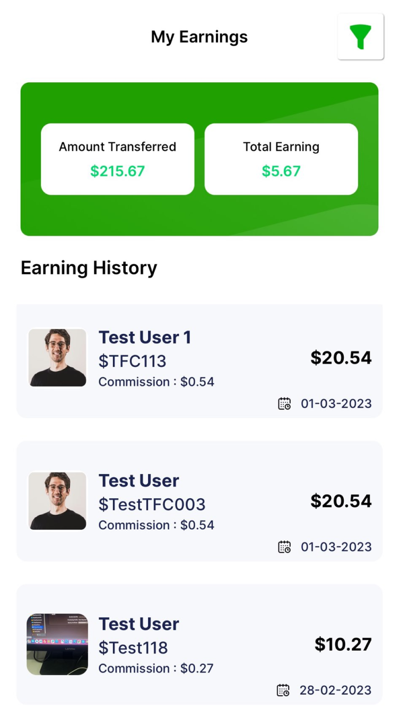Tap calendar icon on the $TestTFC003 card
The width and height of the screenshot is (399, 708).
coord(284,547)
